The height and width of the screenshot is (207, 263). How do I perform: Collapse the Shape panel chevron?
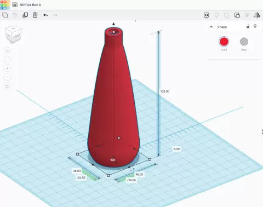[211, 27]
